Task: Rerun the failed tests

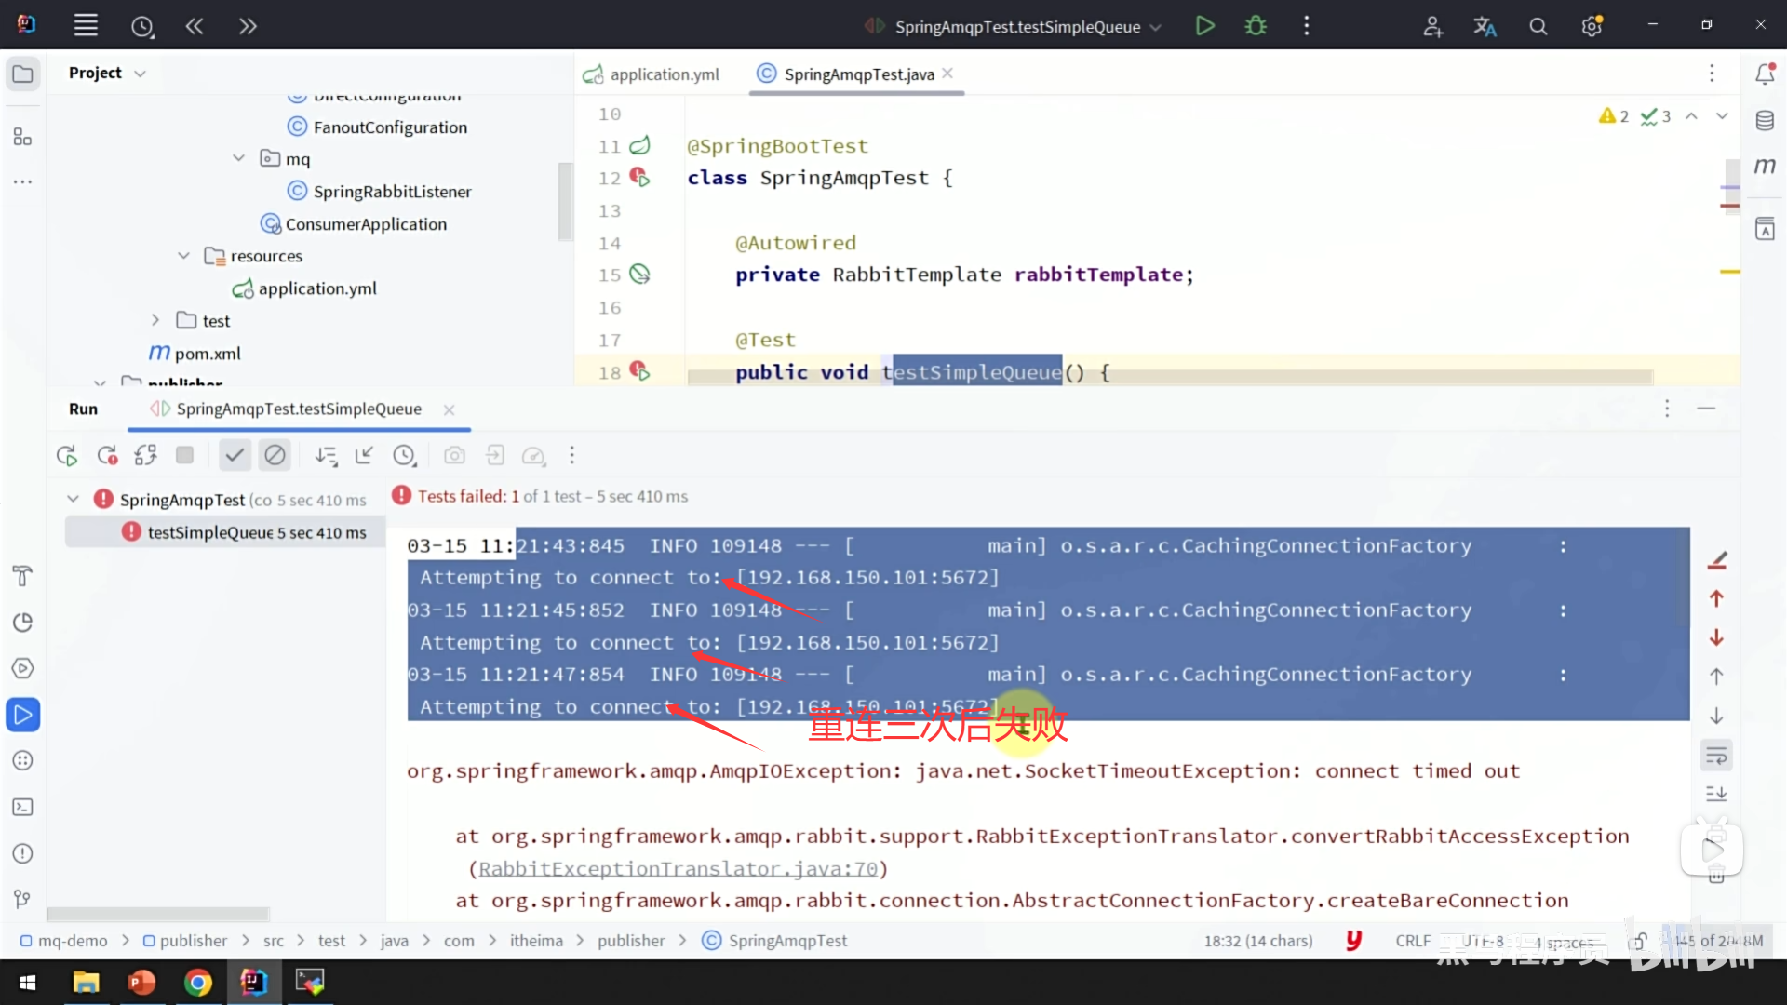Action: (x=107, y=455)
